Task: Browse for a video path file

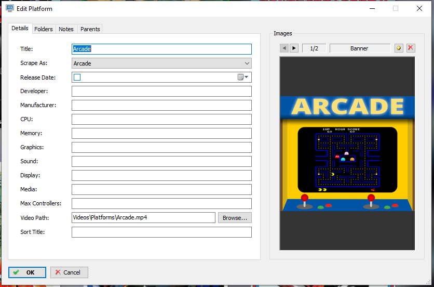Action: (x=235, y=218)
